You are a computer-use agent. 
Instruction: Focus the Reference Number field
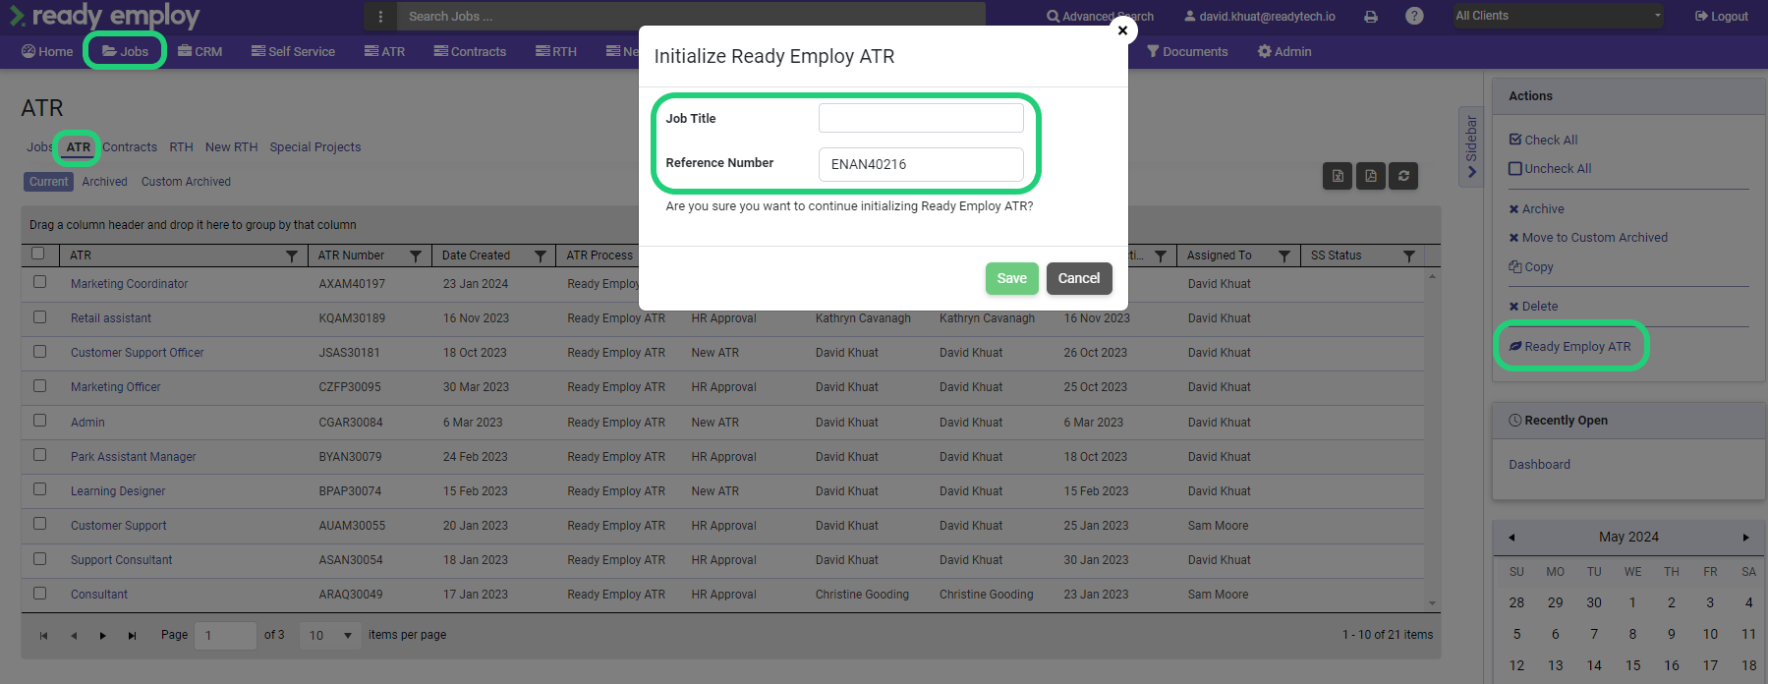pyautogui.click(x=921, y=164)
